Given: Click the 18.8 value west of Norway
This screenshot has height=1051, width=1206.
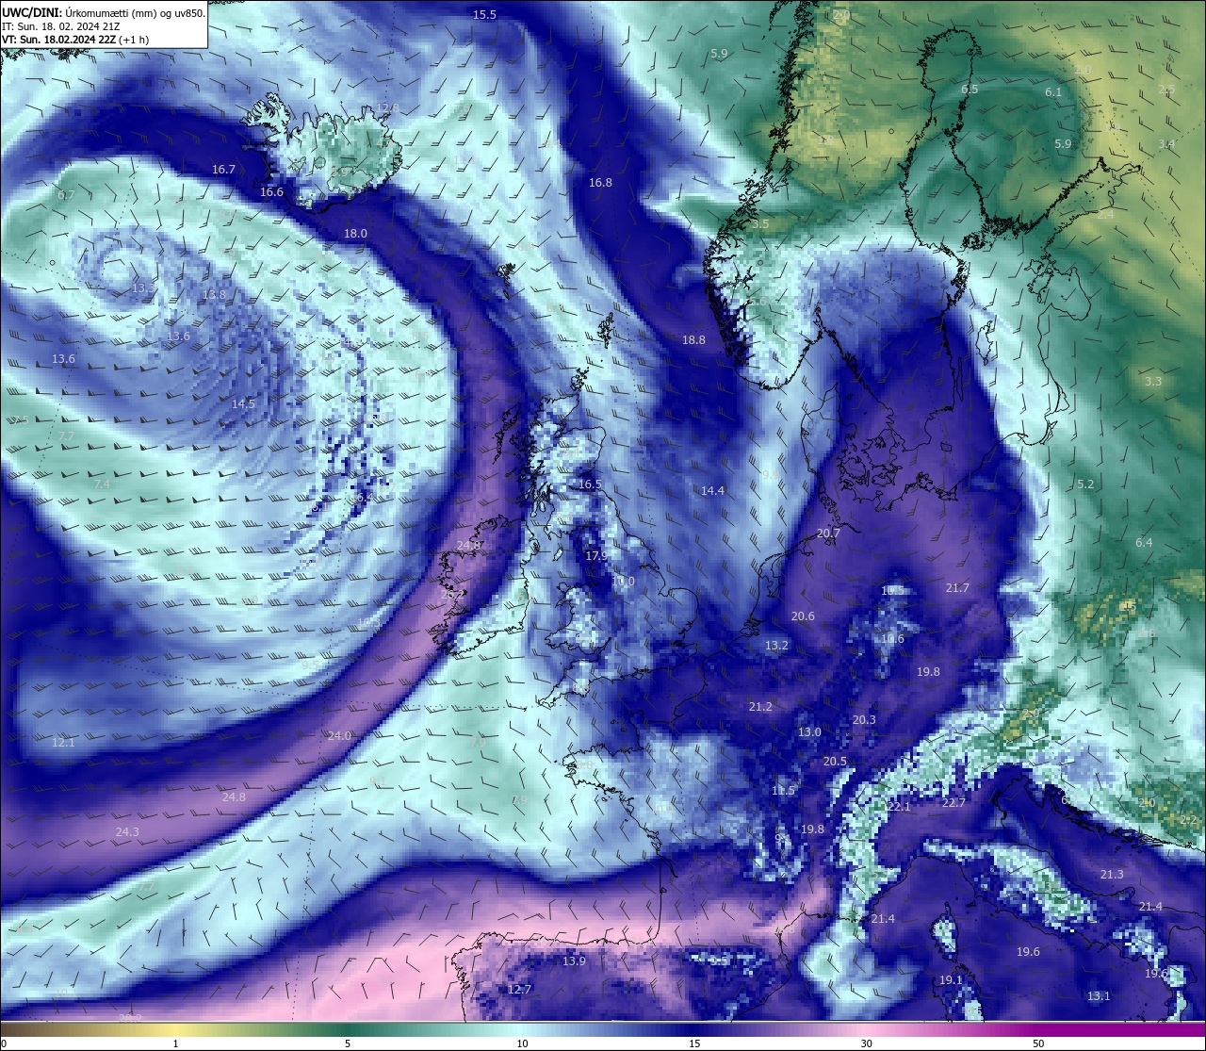Looking at the screenshot, I should (693, 339).
